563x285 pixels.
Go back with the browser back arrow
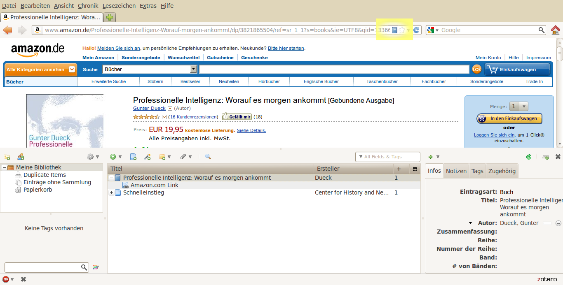click(x=7, y=30)
